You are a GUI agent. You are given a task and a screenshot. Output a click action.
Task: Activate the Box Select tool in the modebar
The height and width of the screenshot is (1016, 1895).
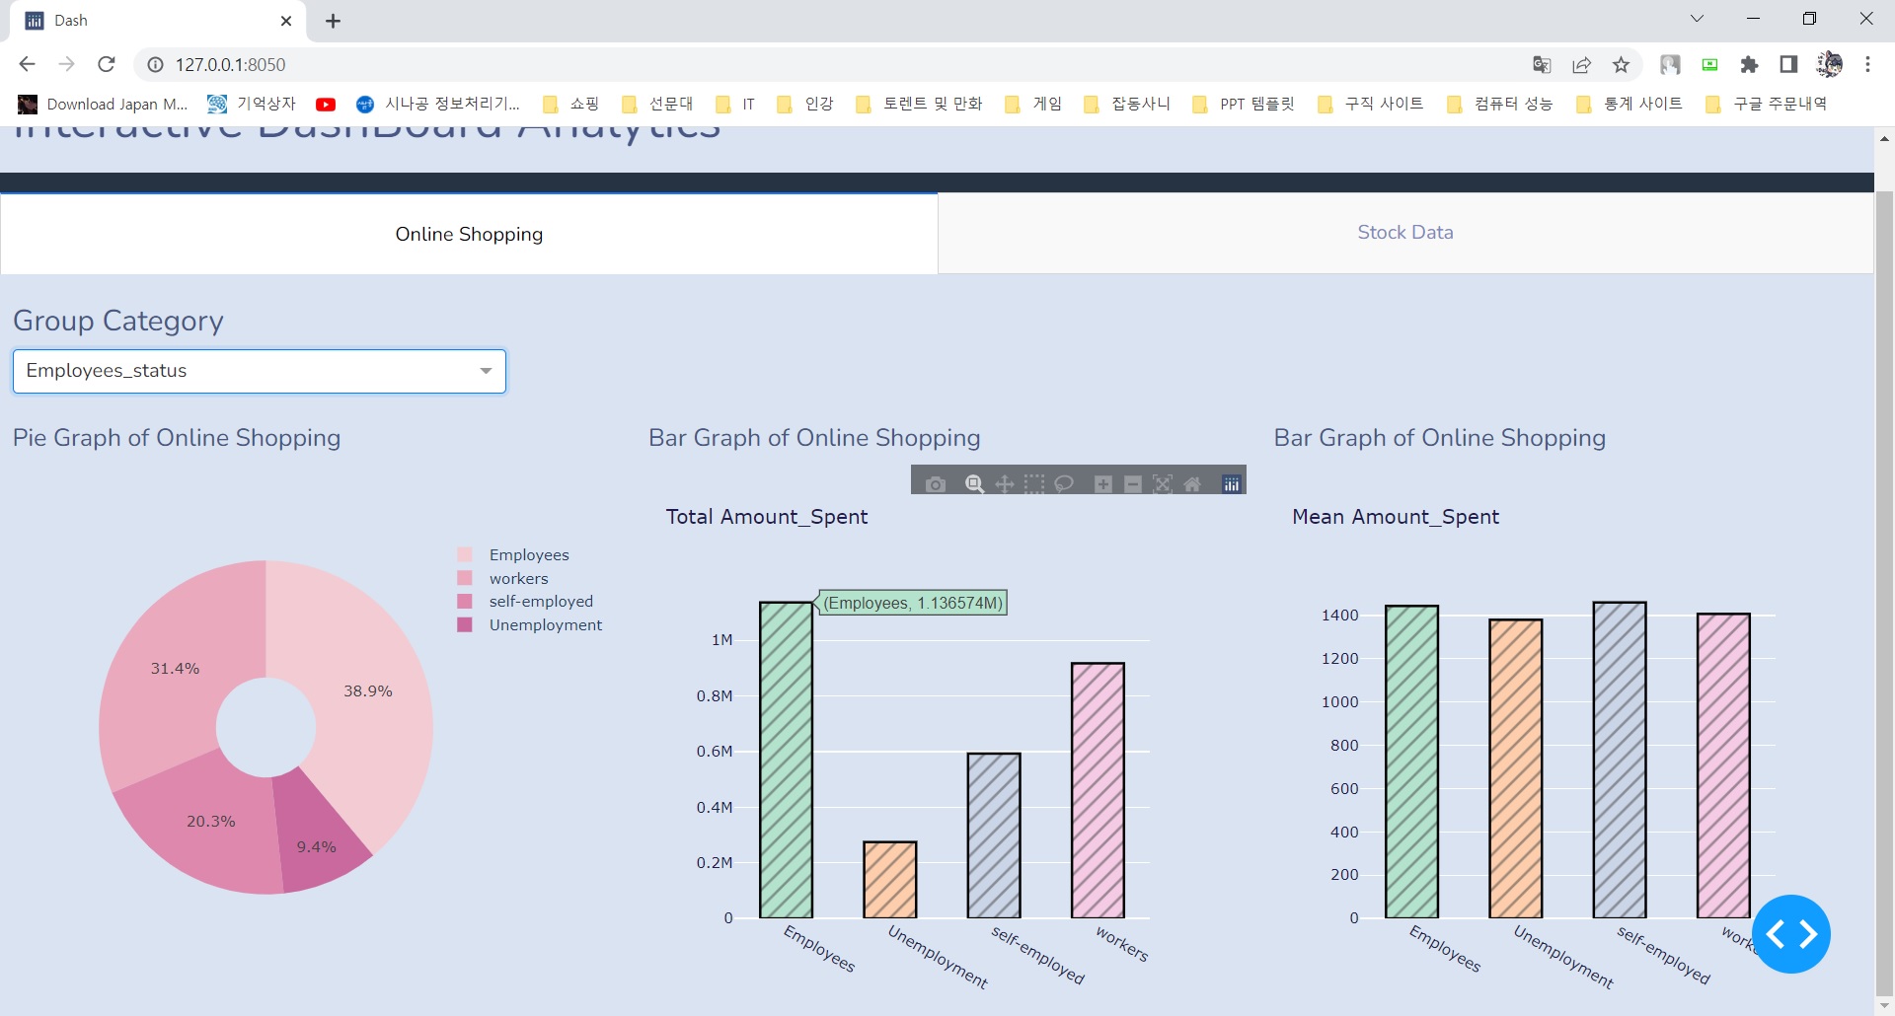1034,483
